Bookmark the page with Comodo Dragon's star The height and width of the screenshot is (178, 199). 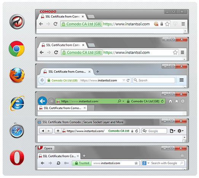[x=167, y=24]
